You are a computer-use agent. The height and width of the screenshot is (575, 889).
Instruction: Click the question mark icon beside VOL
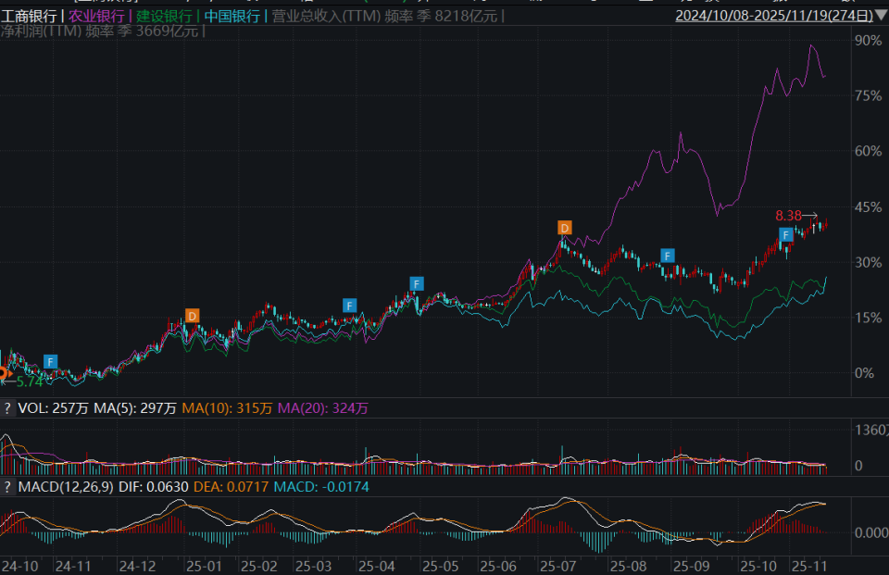point(7,408)
